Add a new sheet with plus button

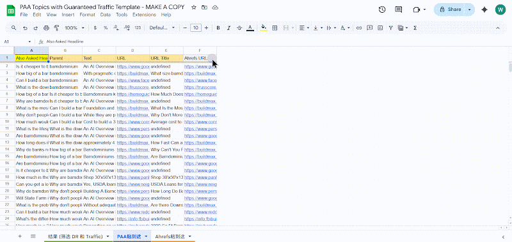pos(20,236)
